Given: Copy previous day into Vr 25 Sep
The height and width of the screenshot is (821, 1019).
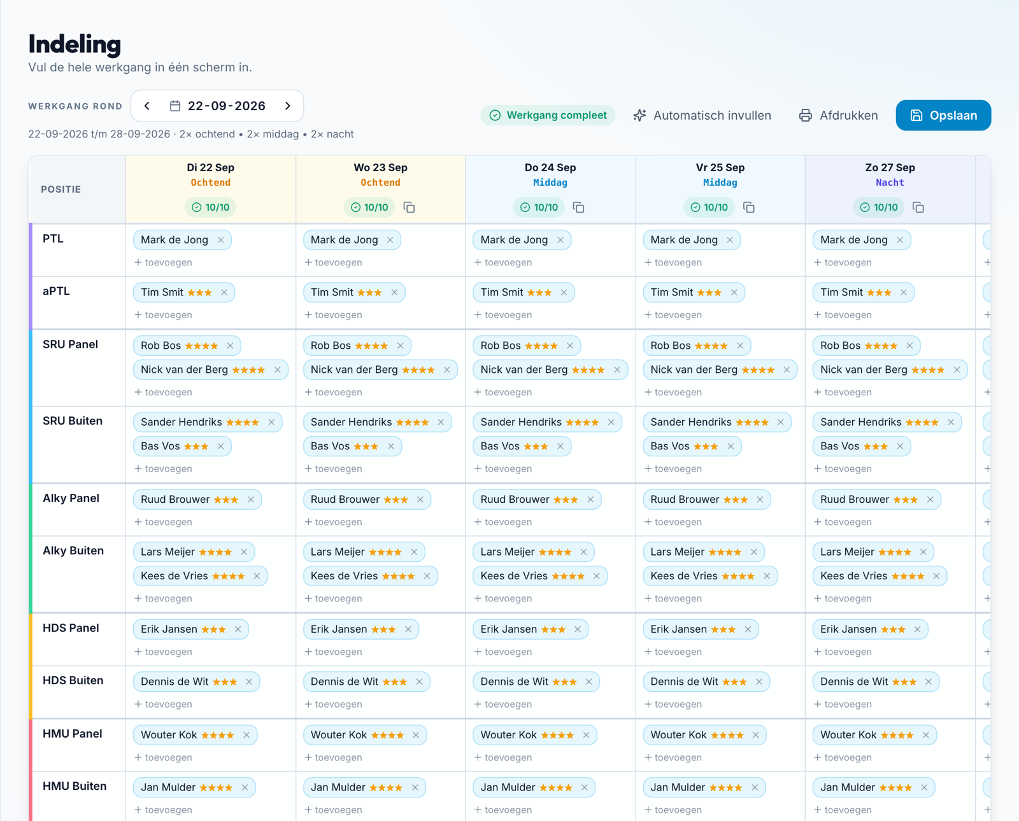Looking at the screenshot, I should pos(749,207).
